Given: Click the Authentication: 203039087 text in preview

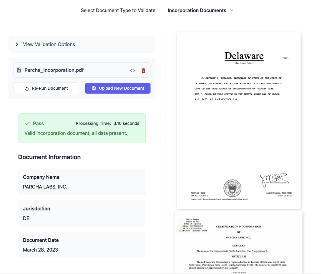Looking at the screenshot, I should [x=279, y=193].
